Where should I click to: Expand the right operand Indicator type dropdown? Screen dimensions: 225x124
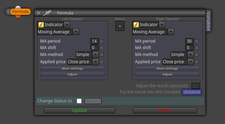162,25
